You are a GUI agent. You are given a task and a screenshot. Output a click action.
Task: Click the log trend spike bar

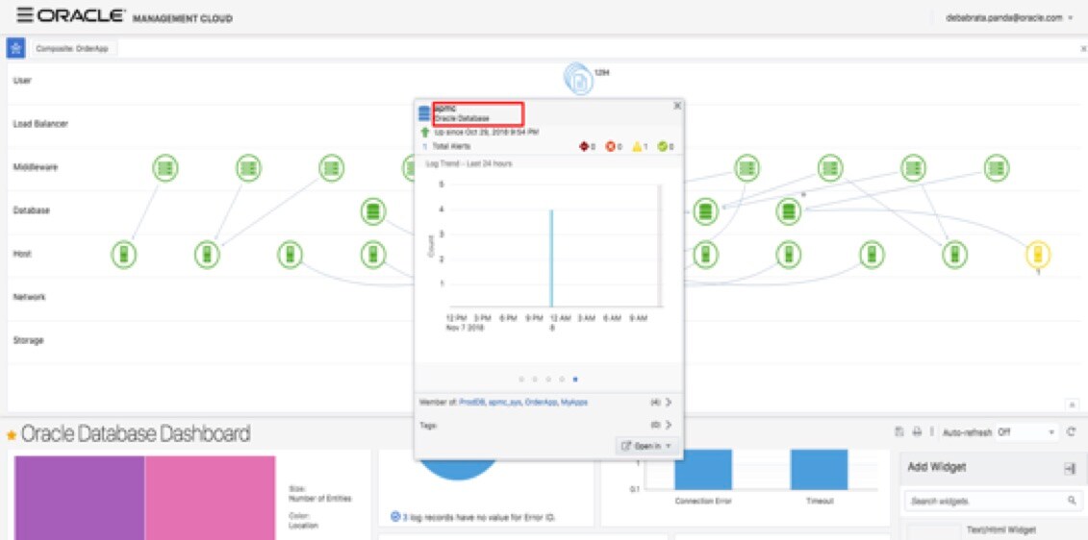coord(551,258)
